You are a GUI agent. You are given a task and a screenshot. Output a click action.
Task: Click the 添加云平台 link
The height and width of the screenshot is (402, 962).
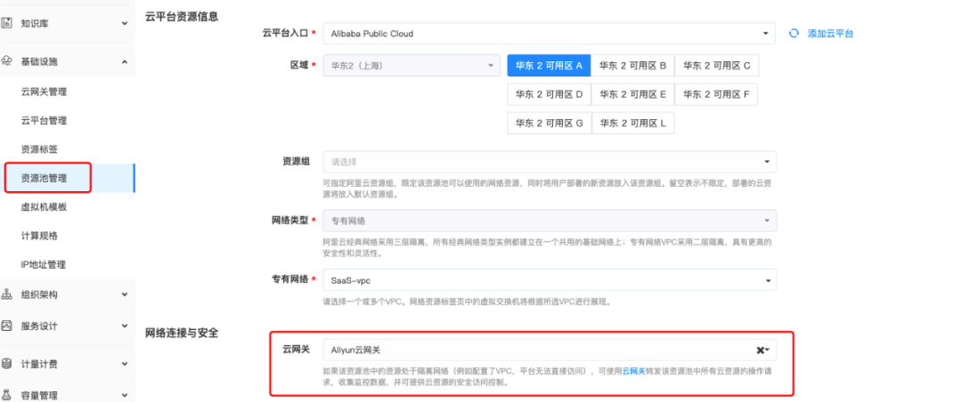point(830,34)
